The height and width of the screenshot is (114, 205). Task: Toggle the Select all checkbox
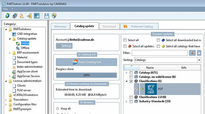pyautogui.click(x=125, y=40)
